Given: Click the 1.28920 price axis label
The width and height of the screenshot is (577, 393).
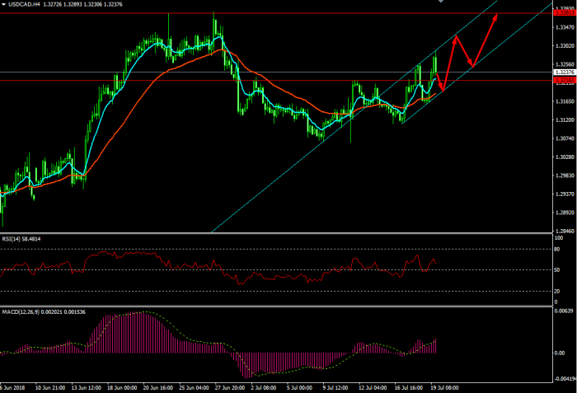Looking at the screenshot, I should (565, 213).
